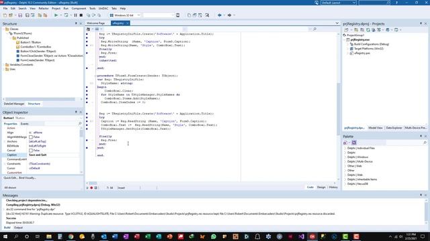Click the Structure panel horizontal scrollbar
The image size is (430, 241).
click(x=40, y=99)
